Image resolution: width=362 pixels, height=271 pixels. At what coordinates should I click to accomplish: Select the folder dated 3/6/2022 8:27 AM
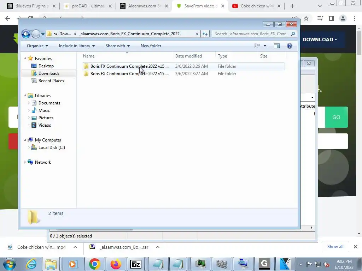click(183, 74)
